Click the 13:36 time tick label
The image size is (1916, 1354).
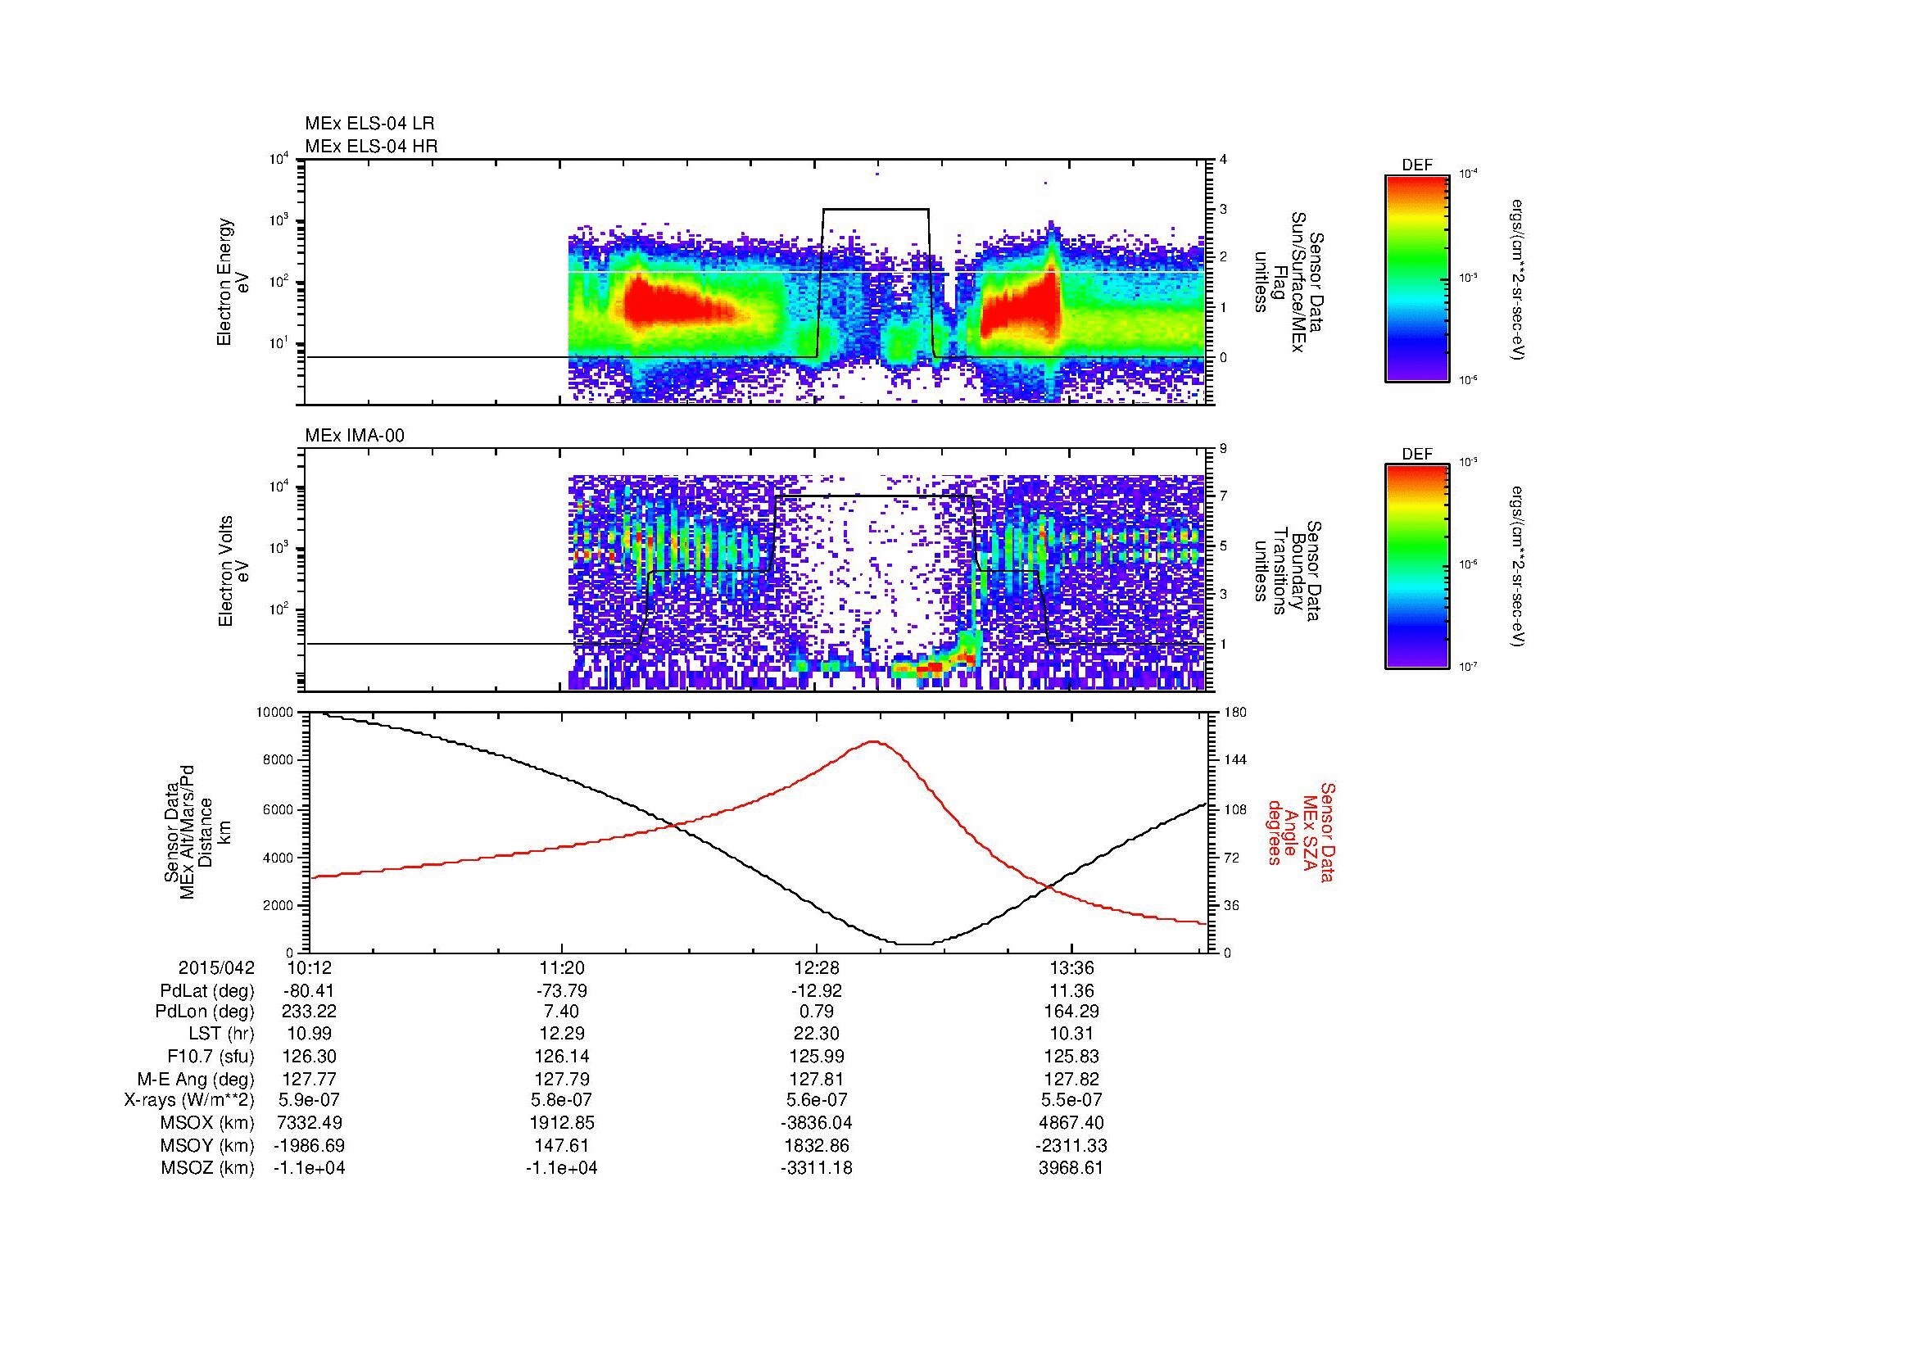coord(1071,968)
